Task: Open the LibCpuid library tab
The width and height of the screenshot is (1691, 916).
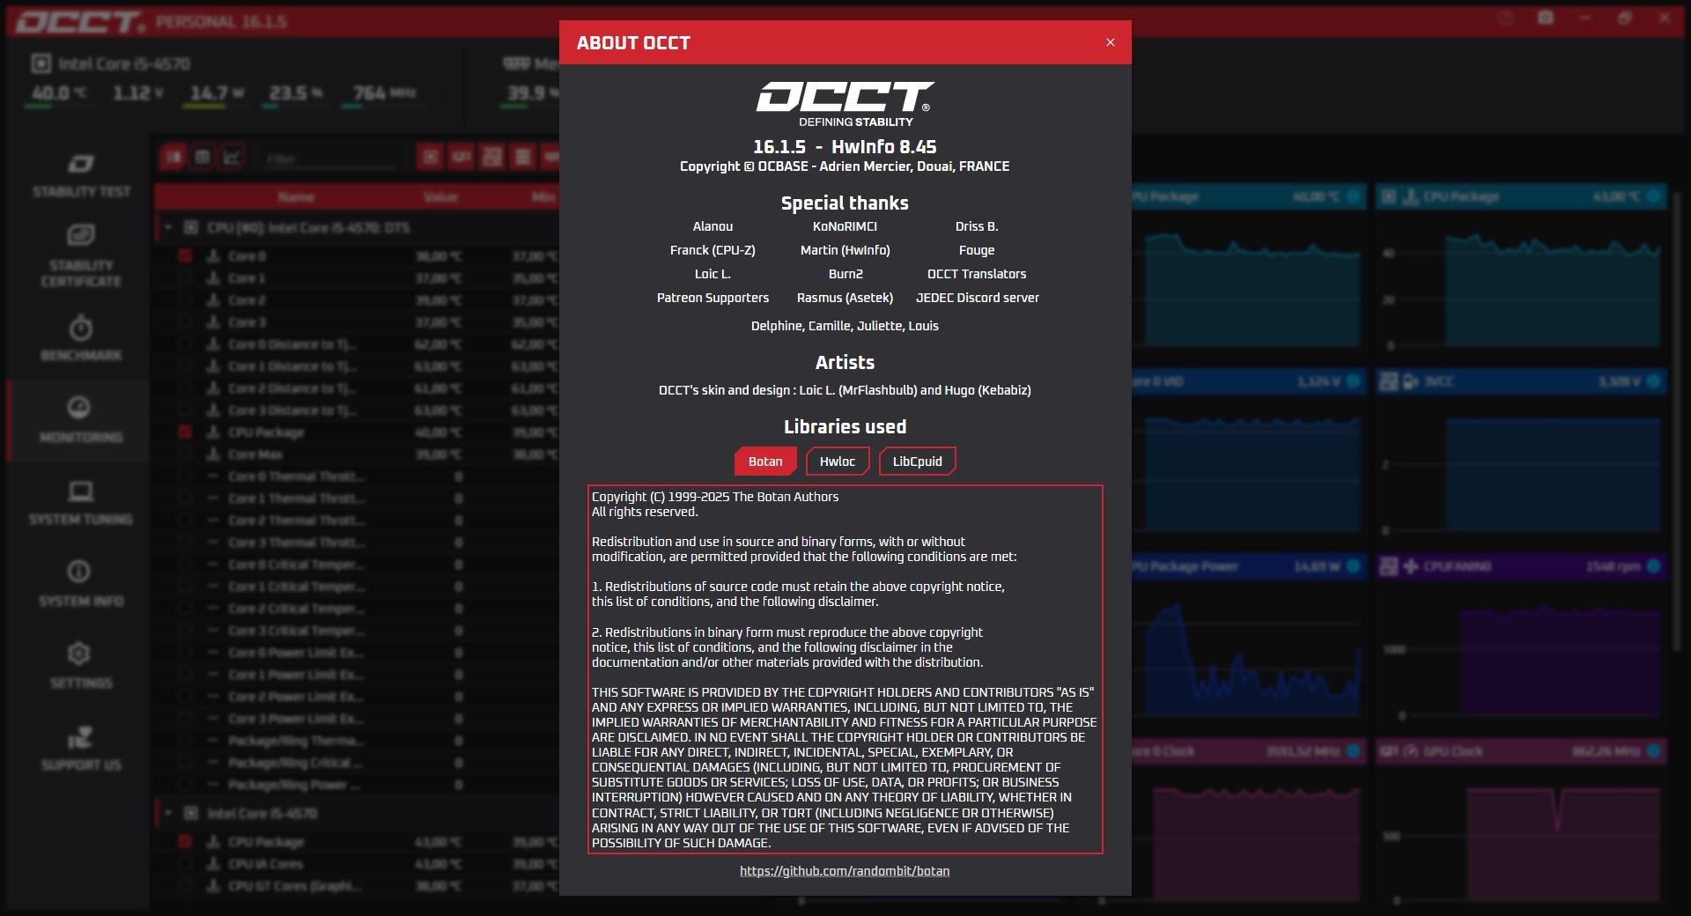Action: click(x=917, y=462)
